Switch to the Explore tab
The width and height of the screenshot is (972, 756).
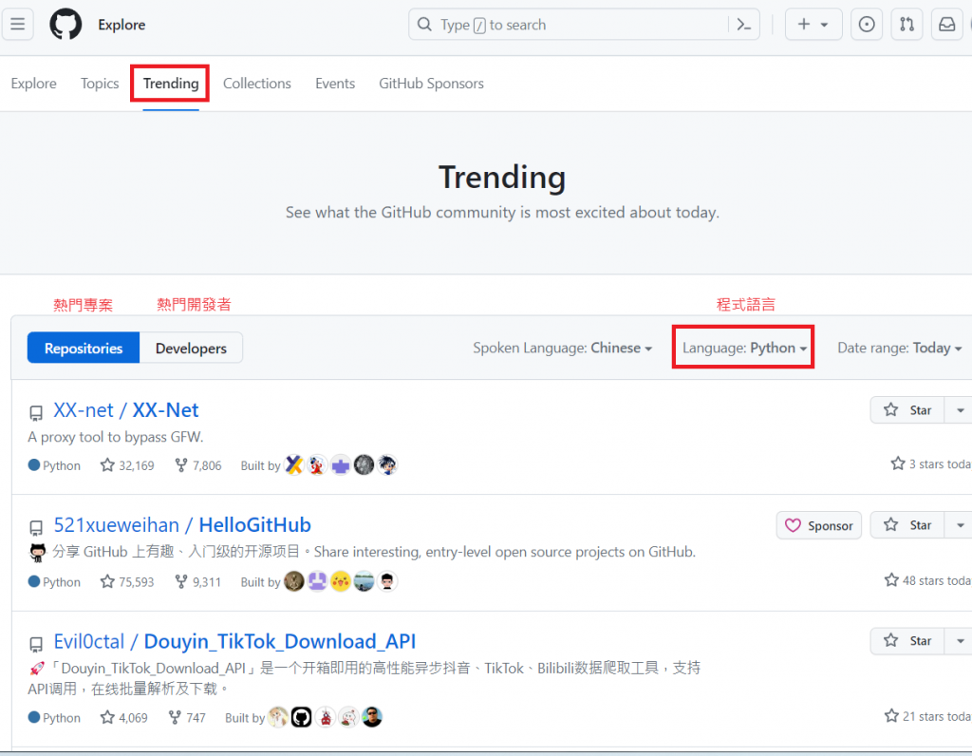(x=33, y=84)
